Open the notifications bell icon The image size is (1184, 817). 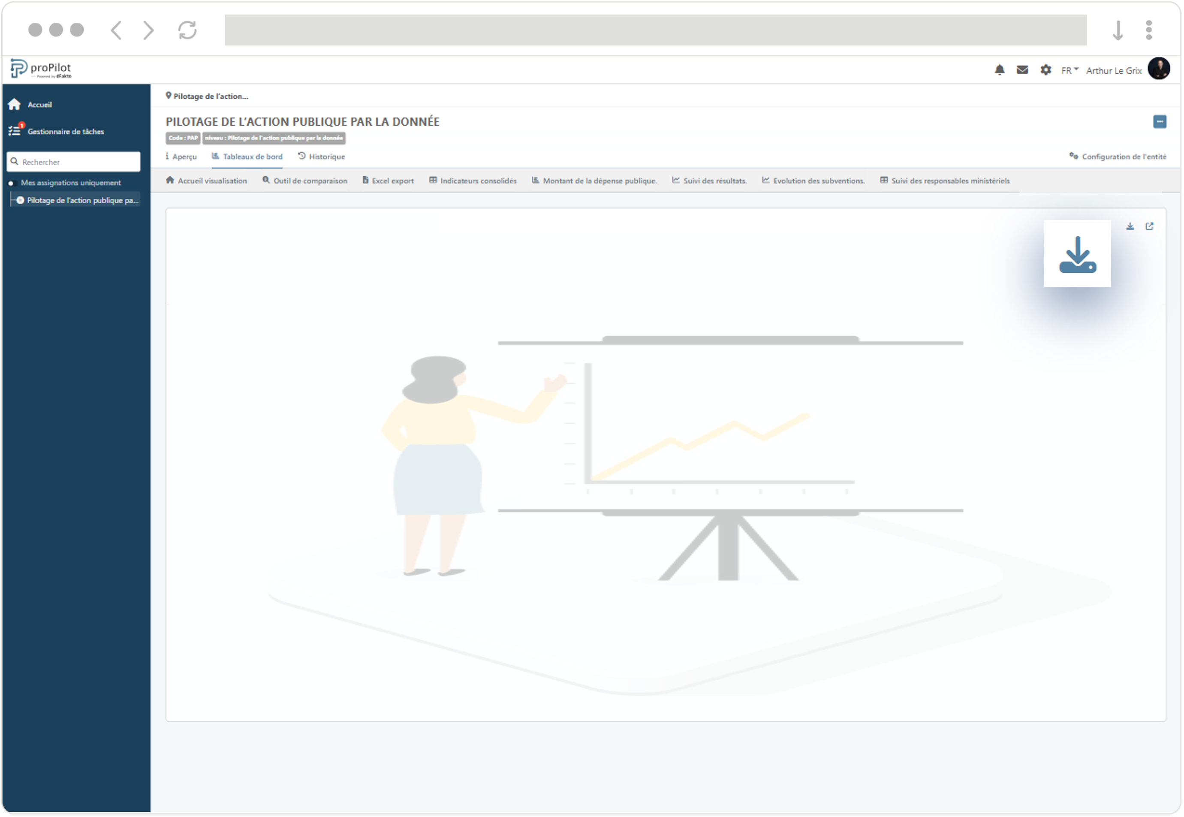tap(1000, 69)
